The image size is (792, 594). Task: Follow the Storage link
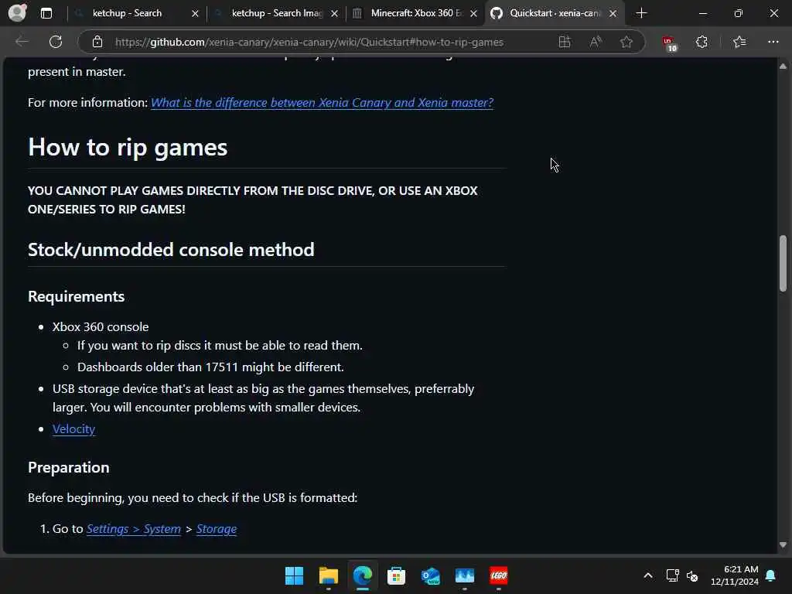217,529
